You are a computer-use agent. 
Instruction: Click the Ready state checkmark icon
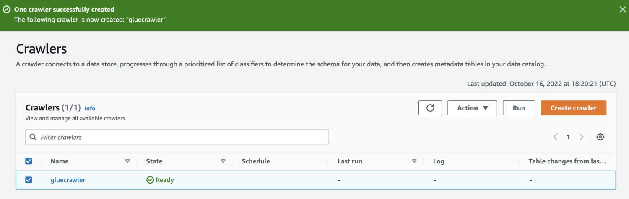[x=150, y=180]
